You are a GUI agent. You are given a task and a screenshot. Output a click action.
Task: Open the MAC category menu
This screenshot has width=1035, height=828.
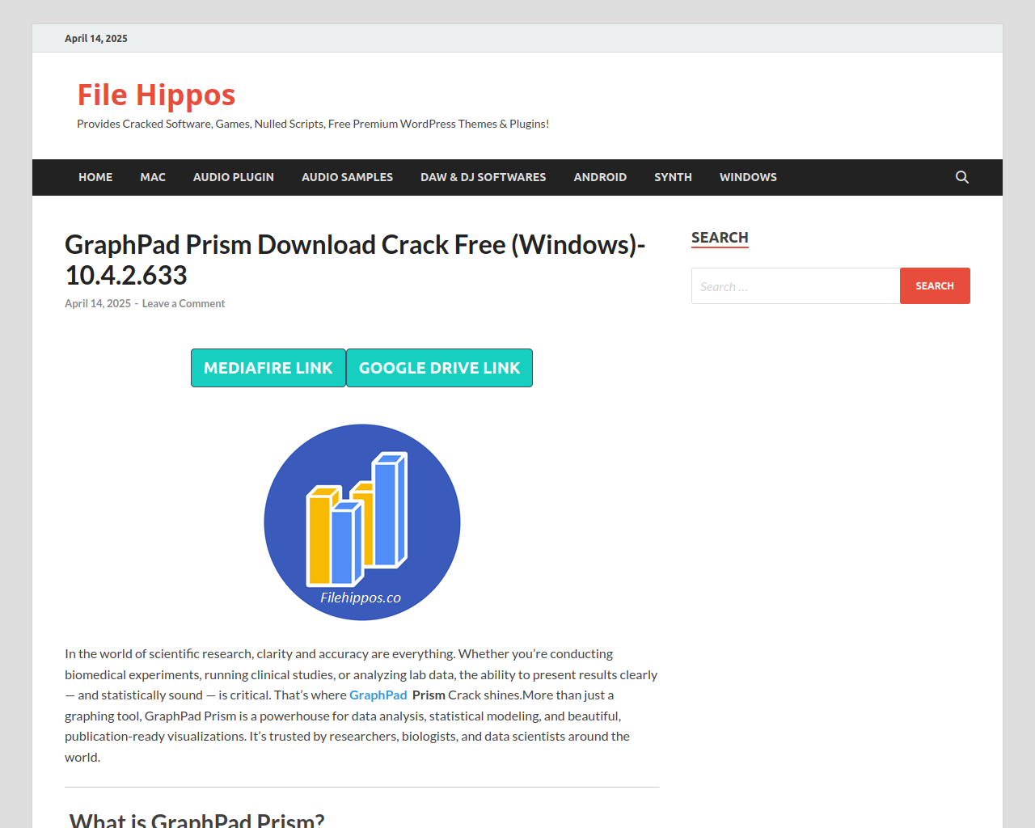[153, 177]
